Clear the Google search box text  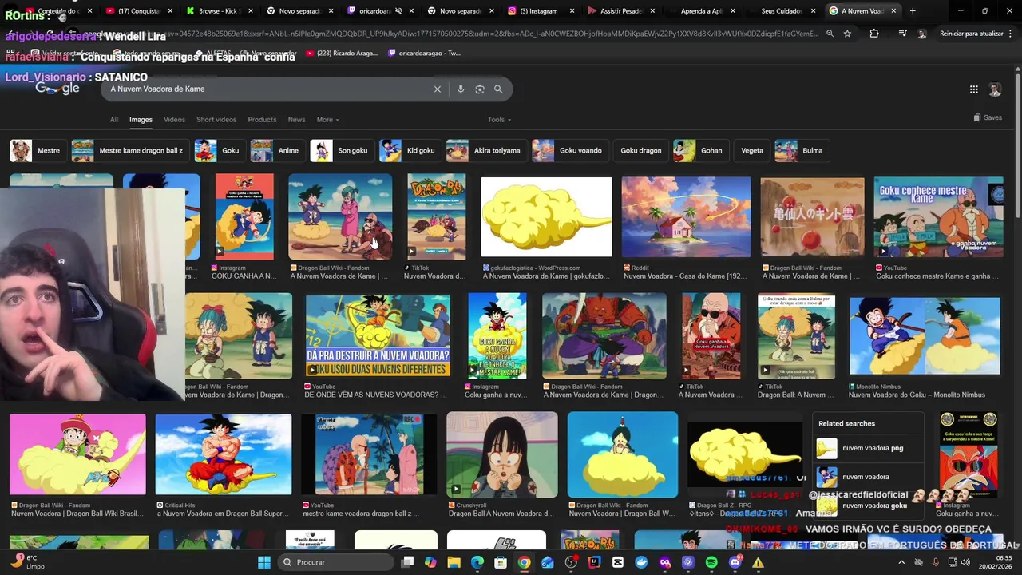coord(437,89)
